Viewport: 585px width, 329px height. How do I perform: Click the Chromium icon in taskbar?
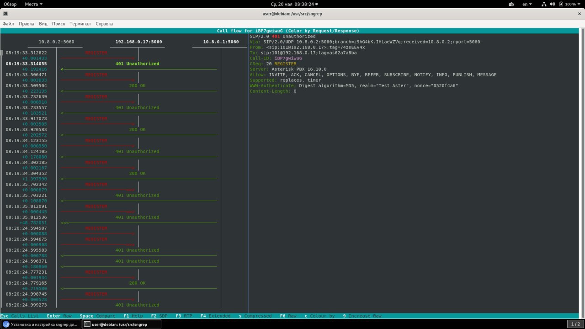[x=6, y=324]
